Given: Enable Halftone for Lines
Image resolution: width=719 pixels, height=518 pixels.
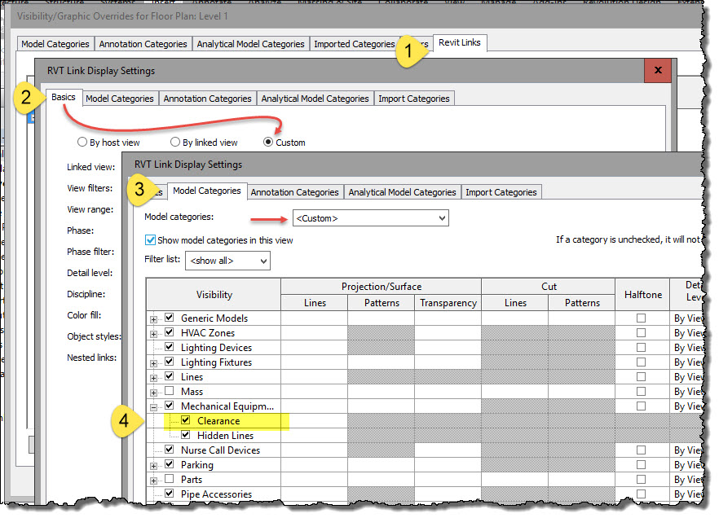Looking at the screenshot, I should [641, 376].
